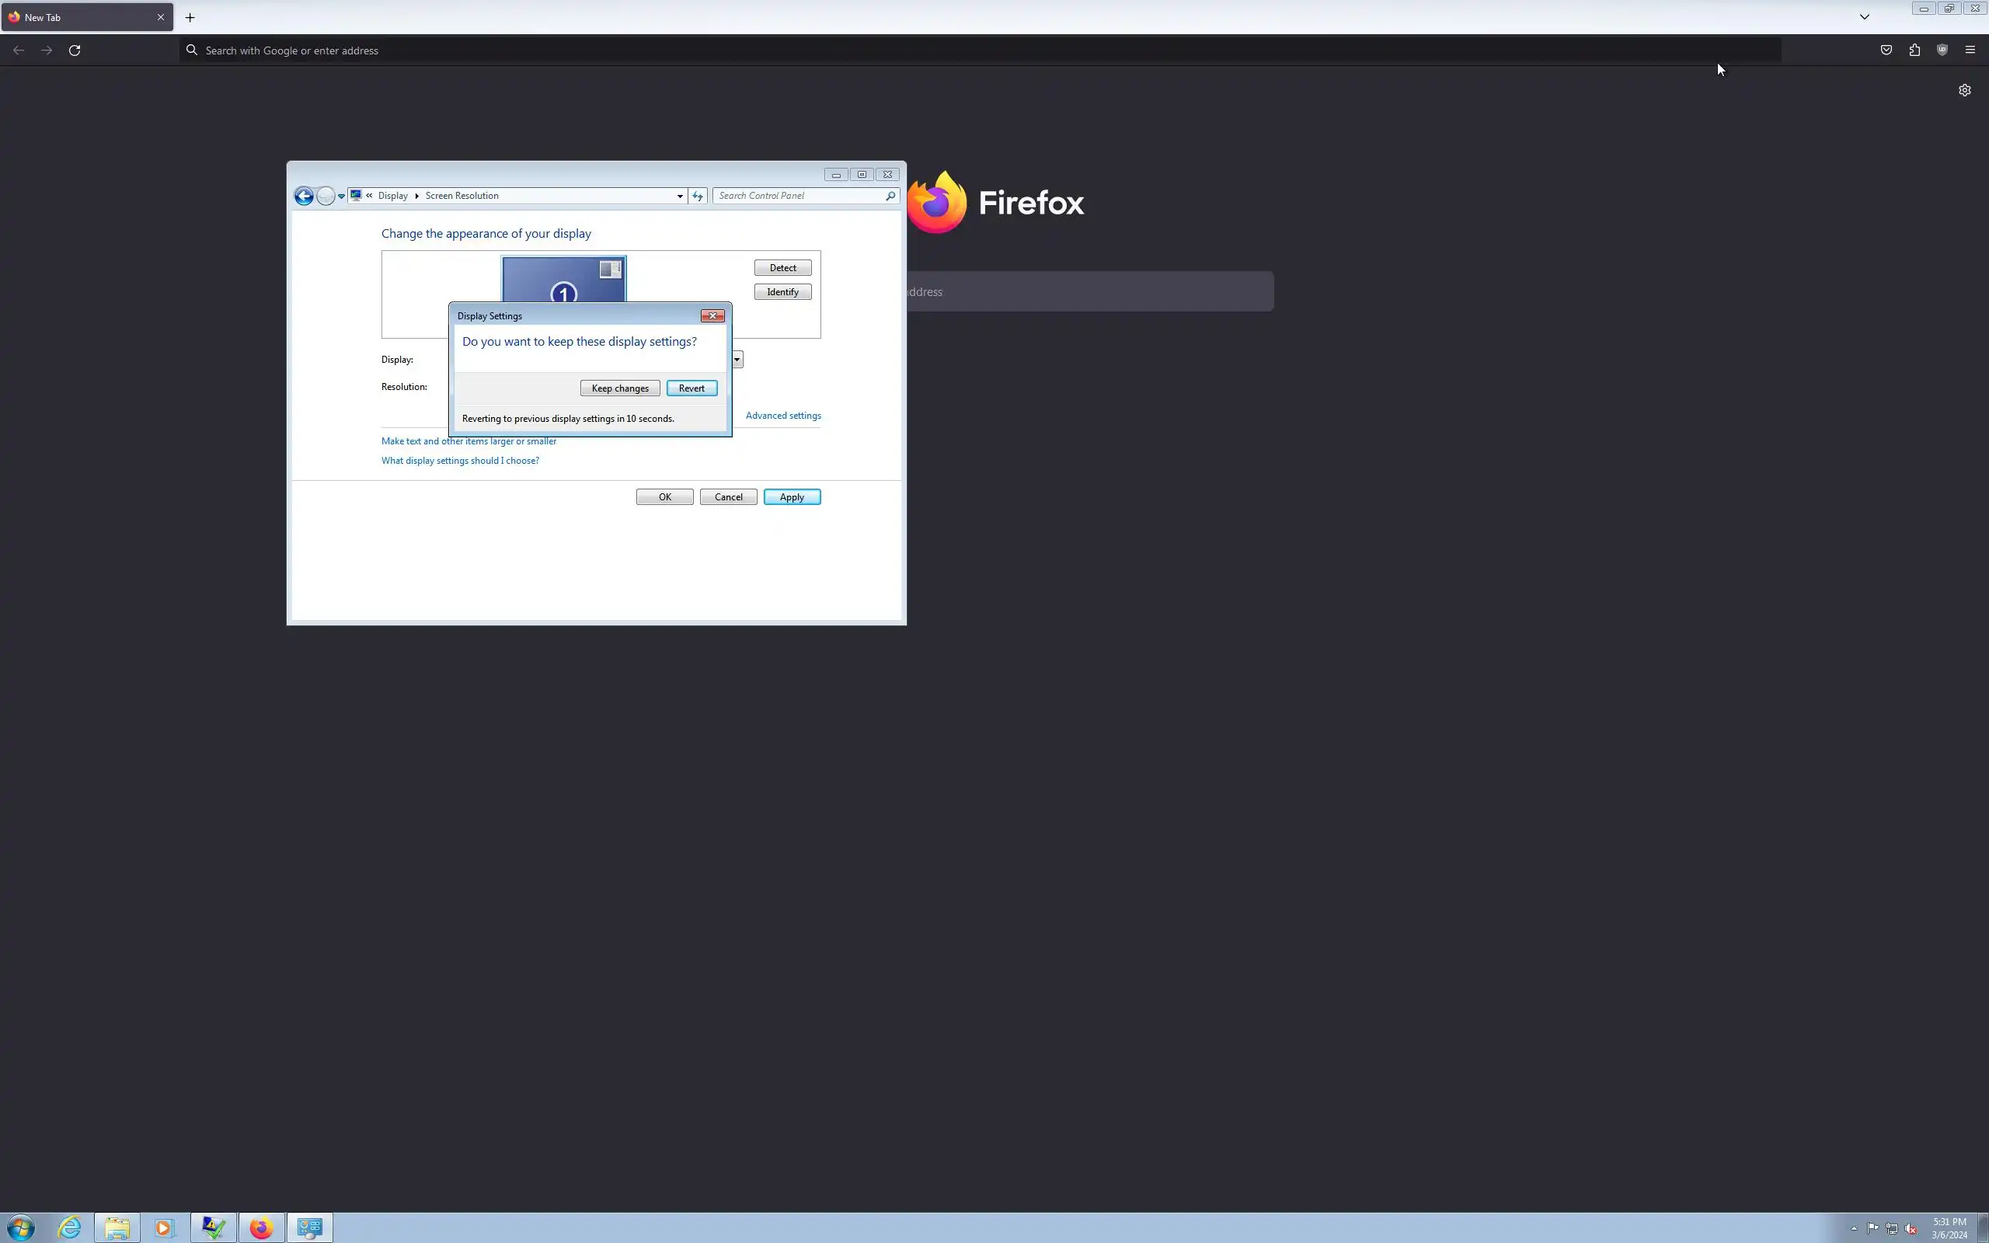Open Save to Pocket icon
Viewport: 1989px width, 1243px height.
coord(1886,50)
